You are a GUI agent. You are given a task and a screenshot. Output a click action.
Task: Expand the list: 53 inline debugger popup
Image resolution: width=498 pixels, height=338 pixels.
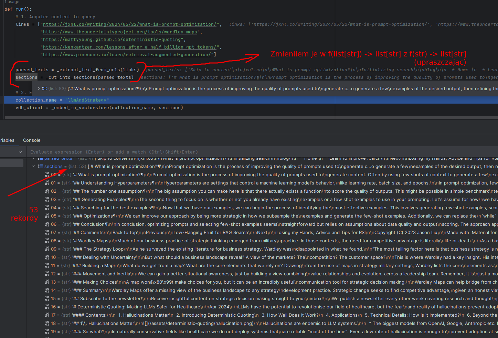[x=39, y=89]
